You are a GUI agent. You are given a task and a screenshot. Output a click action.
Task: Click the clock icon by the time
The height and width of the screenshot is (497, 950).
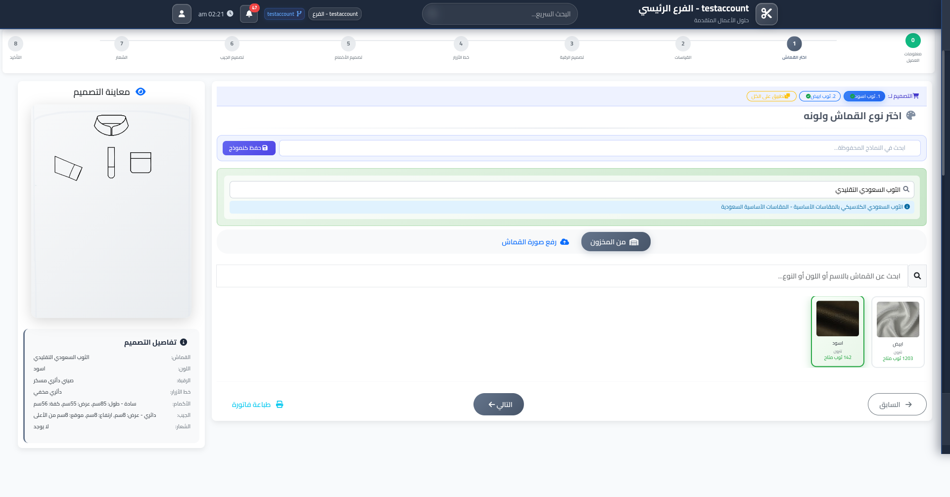point(230,14)
